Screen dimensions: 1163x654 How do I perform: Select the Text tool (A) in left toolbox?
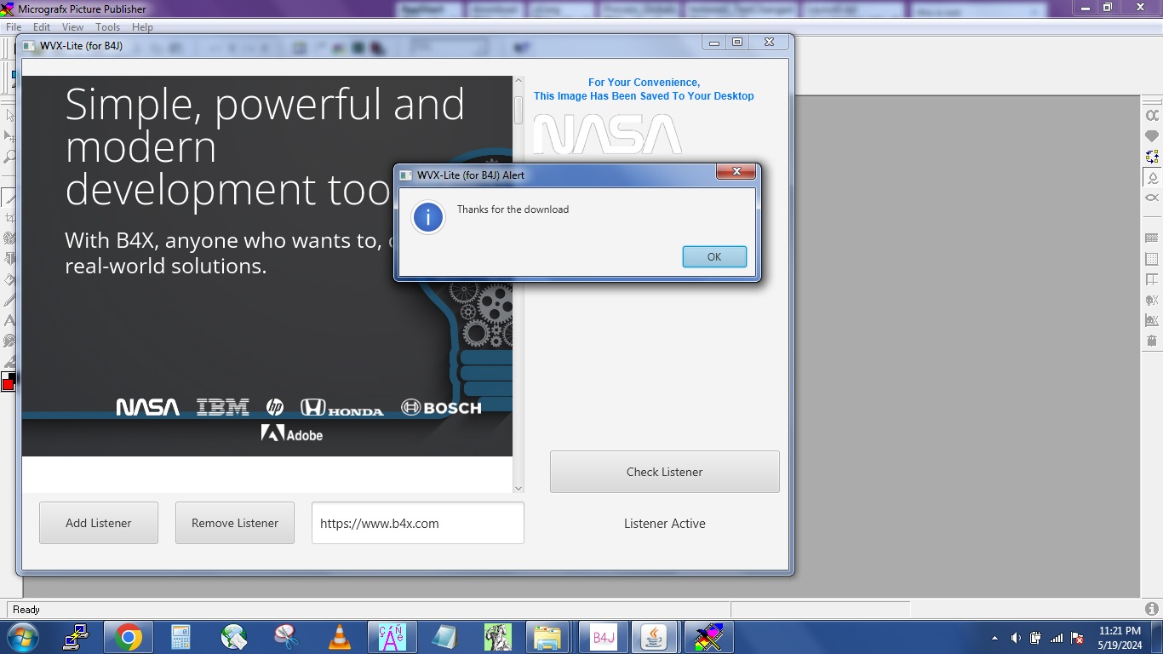(9, 321)
